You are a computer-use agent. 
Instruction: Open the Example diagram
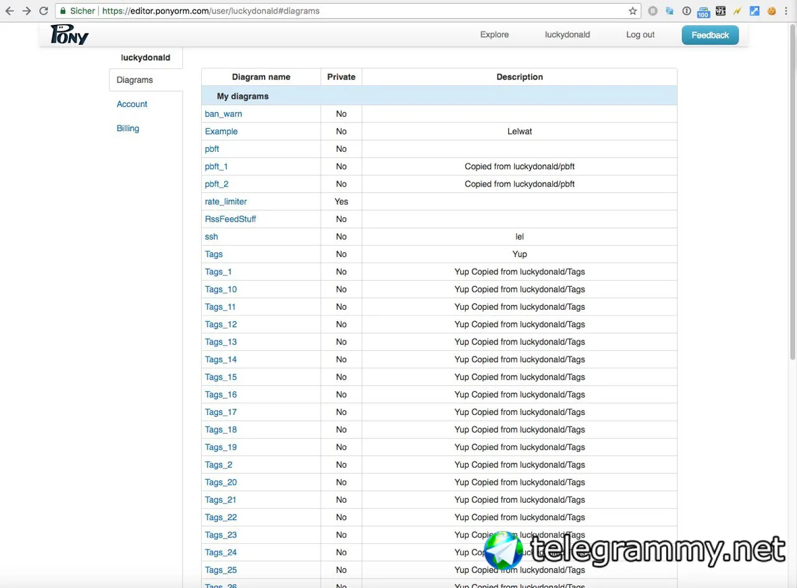(x=221, y=131)
